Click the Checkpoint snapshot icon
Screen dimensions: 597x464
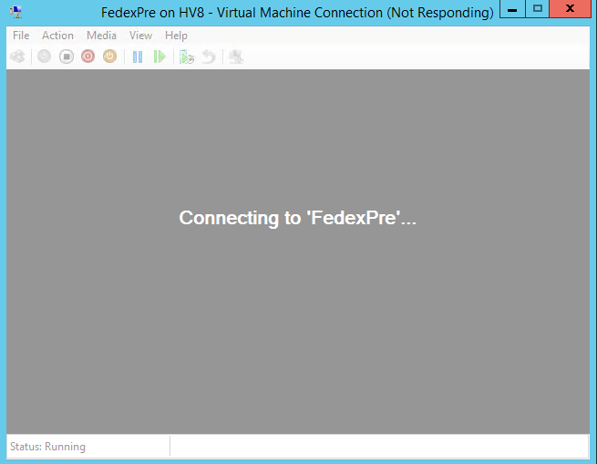tap(187, 57)
